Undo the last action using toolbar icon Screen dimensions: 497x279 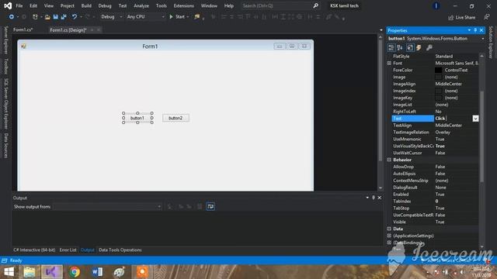coord(75,17)
